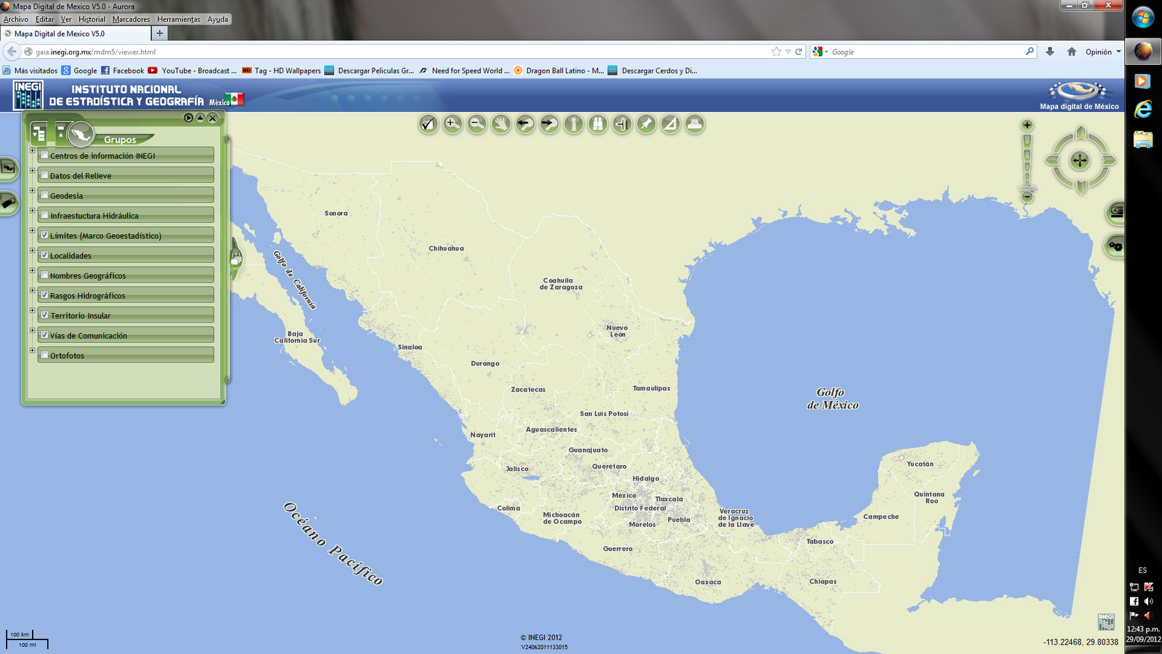Uncheck Territorio Insular checkbox
The image size is (1162, 654).
click(45, 315)
